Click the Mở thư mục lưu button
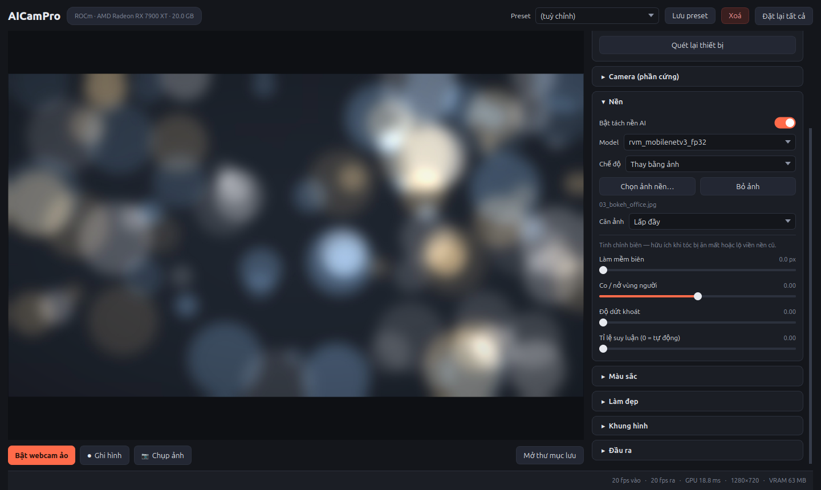The width and height of the screenshot is (821, 490). pyautogui.click(x=550, y=455)
